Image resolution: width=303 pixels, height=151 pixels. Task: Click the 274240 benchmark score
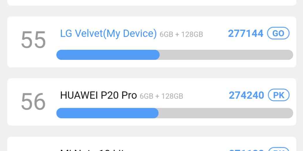(x=246, y=95)
